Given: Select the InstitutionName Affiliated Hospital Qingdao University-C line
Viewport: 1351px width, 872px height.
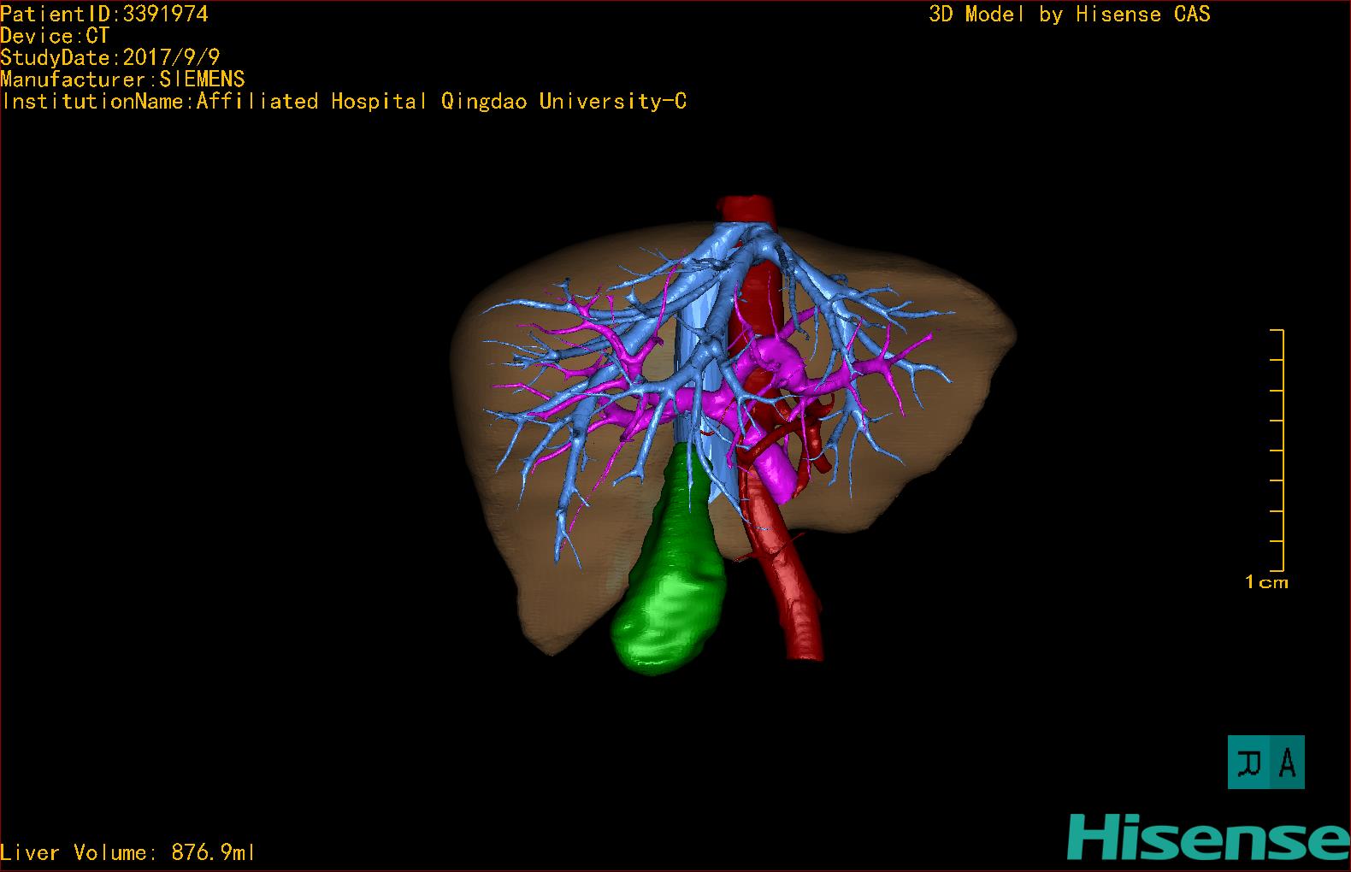Looking at the screenshot, I should (344, 102).
